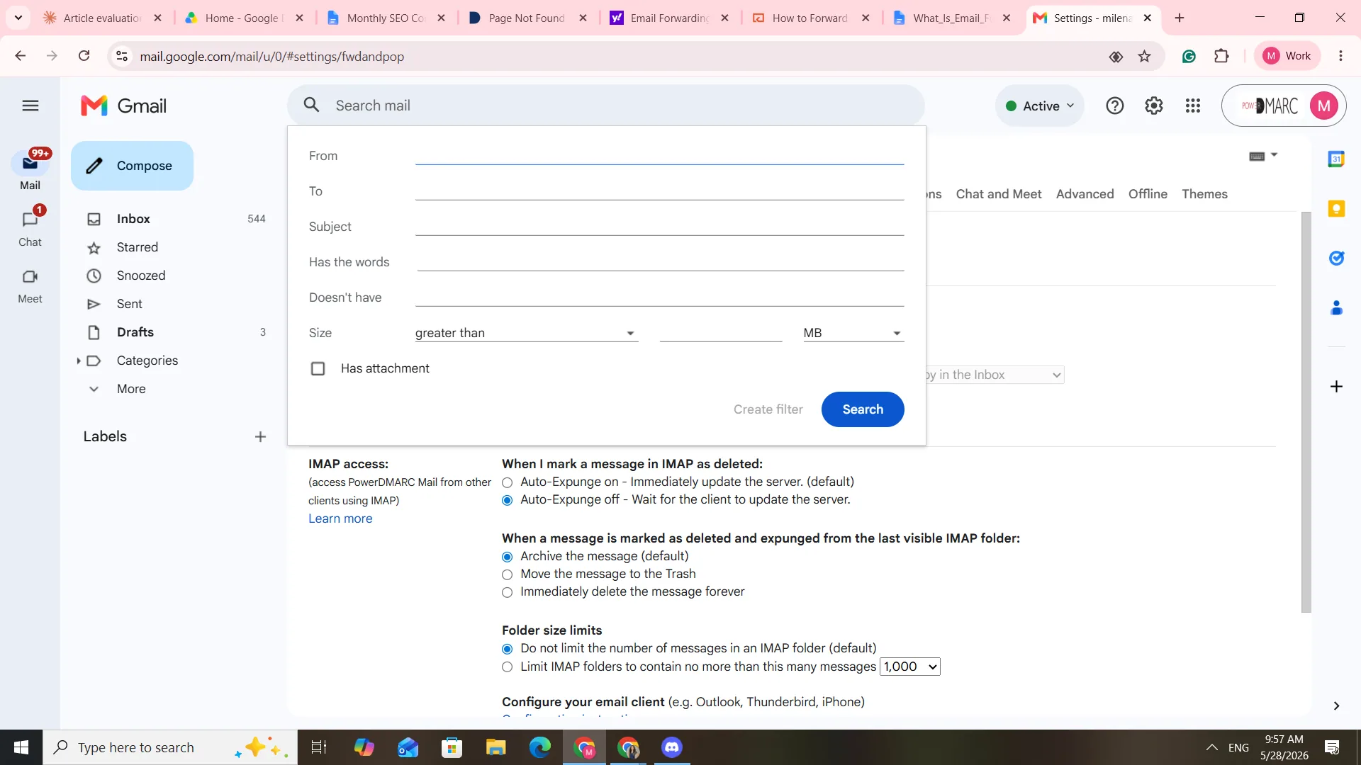
Task: Open Google Keep side panel icon
Action: 1336,209
